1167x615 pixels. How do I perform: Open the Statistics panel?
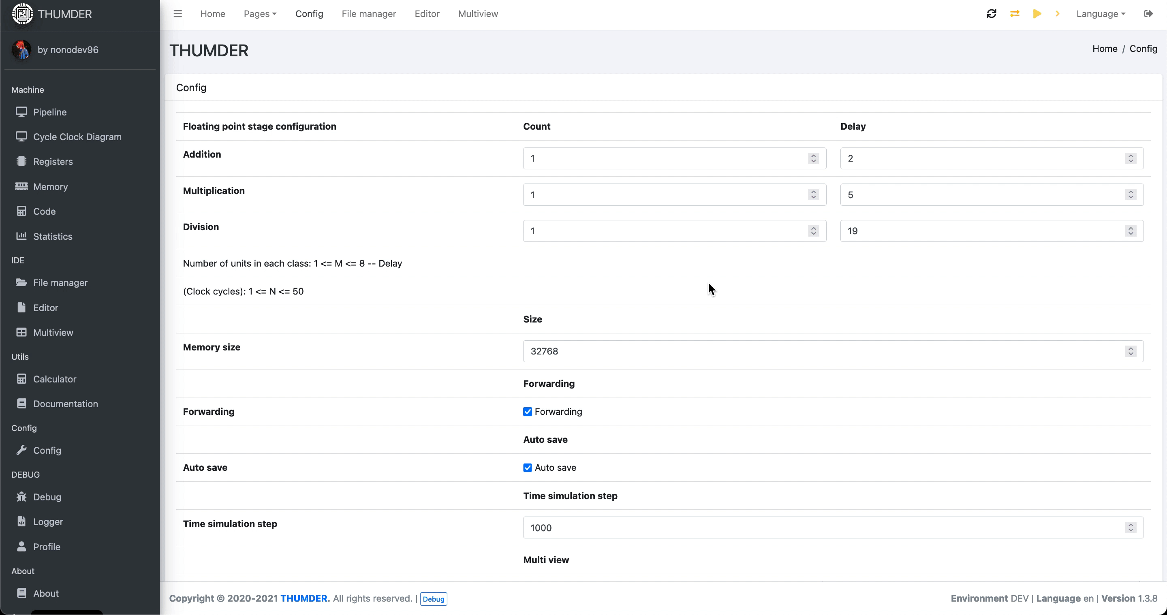point(53,236)
